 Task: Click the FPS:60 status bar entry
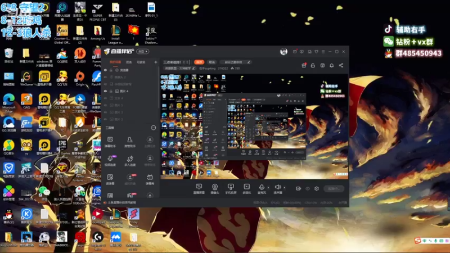point(275,202)
